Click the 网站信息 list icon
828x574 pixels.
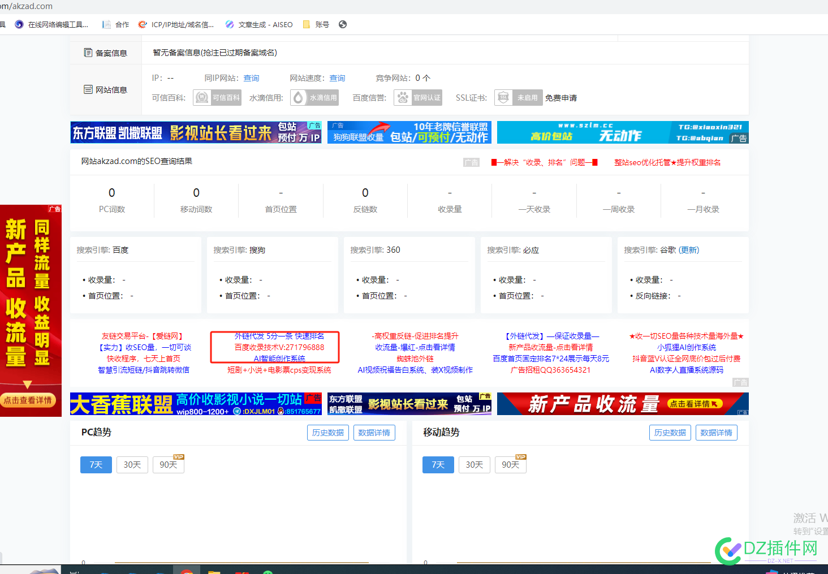click(88, 89)
